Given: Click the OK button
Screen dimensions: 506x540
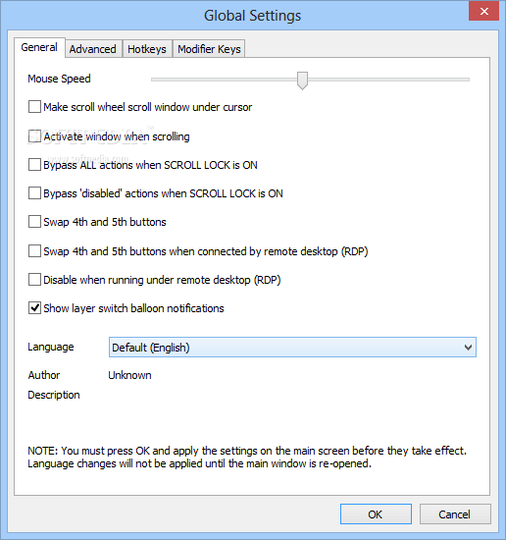Looking at the screenshot, I should (376, 514).
